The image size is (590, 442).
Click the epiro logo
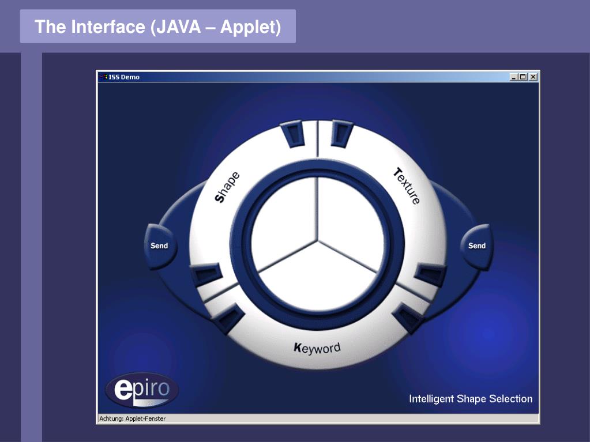(x=141, y=390)
